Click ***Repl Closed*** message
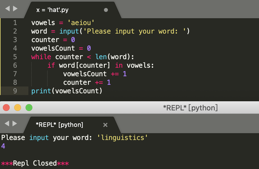259x169 pixels. tap(35, 163)
